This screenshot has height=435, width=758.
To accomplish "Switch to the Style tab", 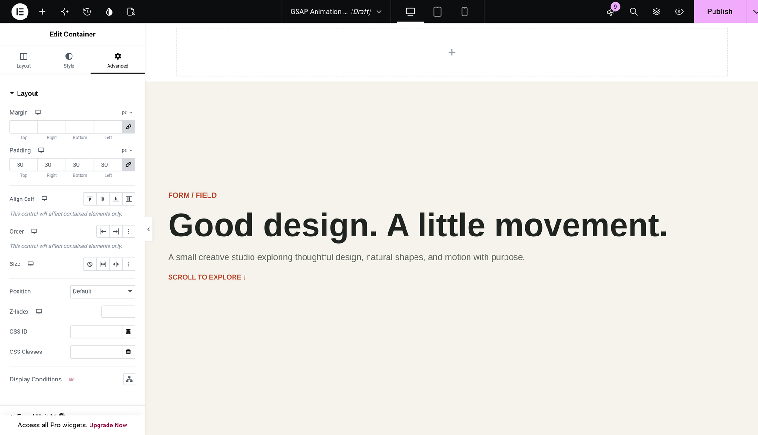I will pos(69,60).
